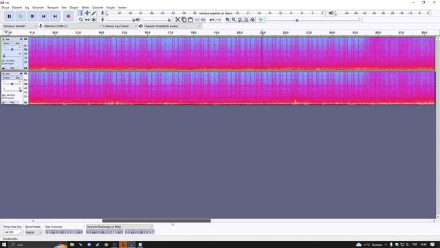Redo the last undone action
Image resolution: width=440 pixels, height=248 pixels.
(x=219, y=20)
